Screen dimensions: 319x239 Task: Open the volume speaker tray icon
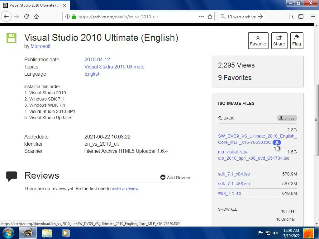click(x=276, y=233)
